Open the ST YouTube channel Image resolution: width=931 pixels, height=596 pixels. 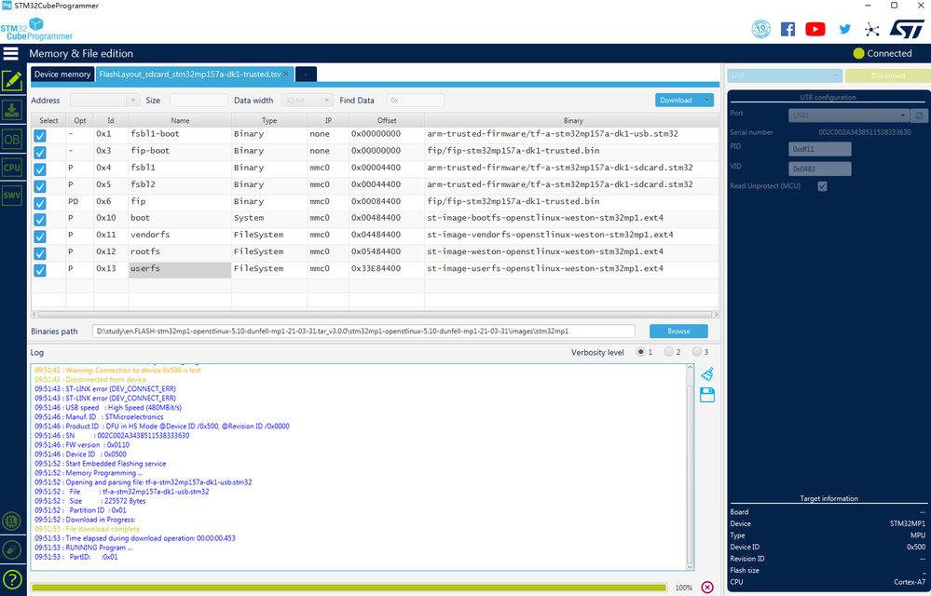click(x=815, y=29)
